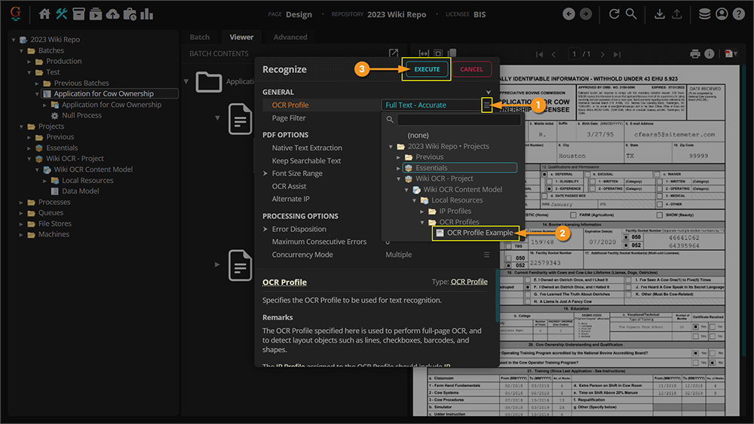Click the Design tools wrench icon

pyautogui.click(x=62, y=14)
